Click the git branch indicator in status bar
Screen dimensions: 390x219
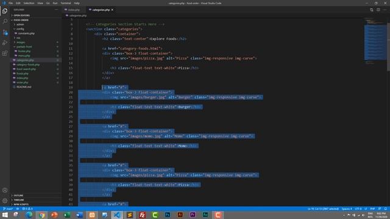[x=8, y=209]
